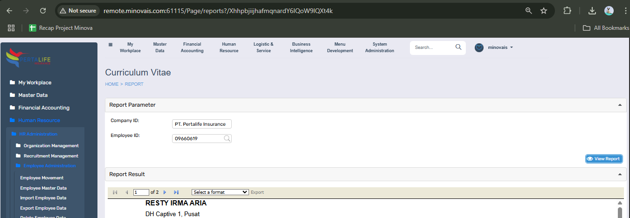The width and height of the screenshot is (630, 218).
Task: Click the Employee ID field
Action: pos(202,138)
